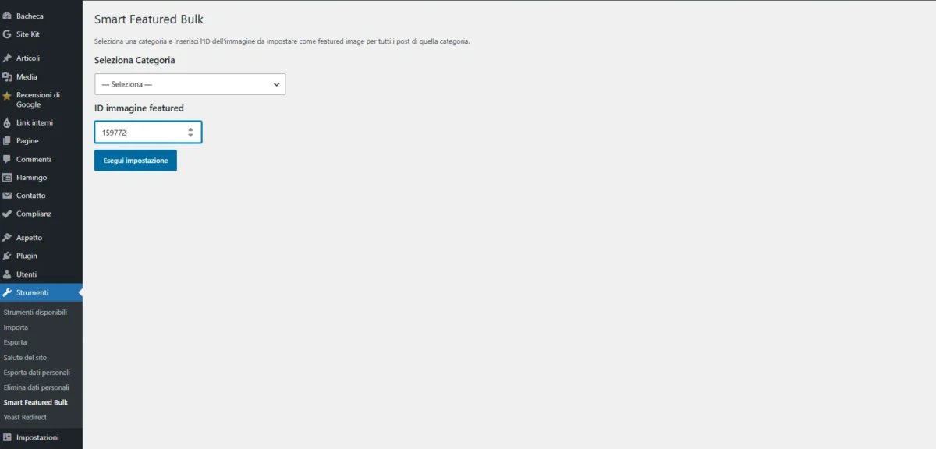This screenshot has width=936, height=449.
Task: Click the Plugin plug icon
Action: 7,256
